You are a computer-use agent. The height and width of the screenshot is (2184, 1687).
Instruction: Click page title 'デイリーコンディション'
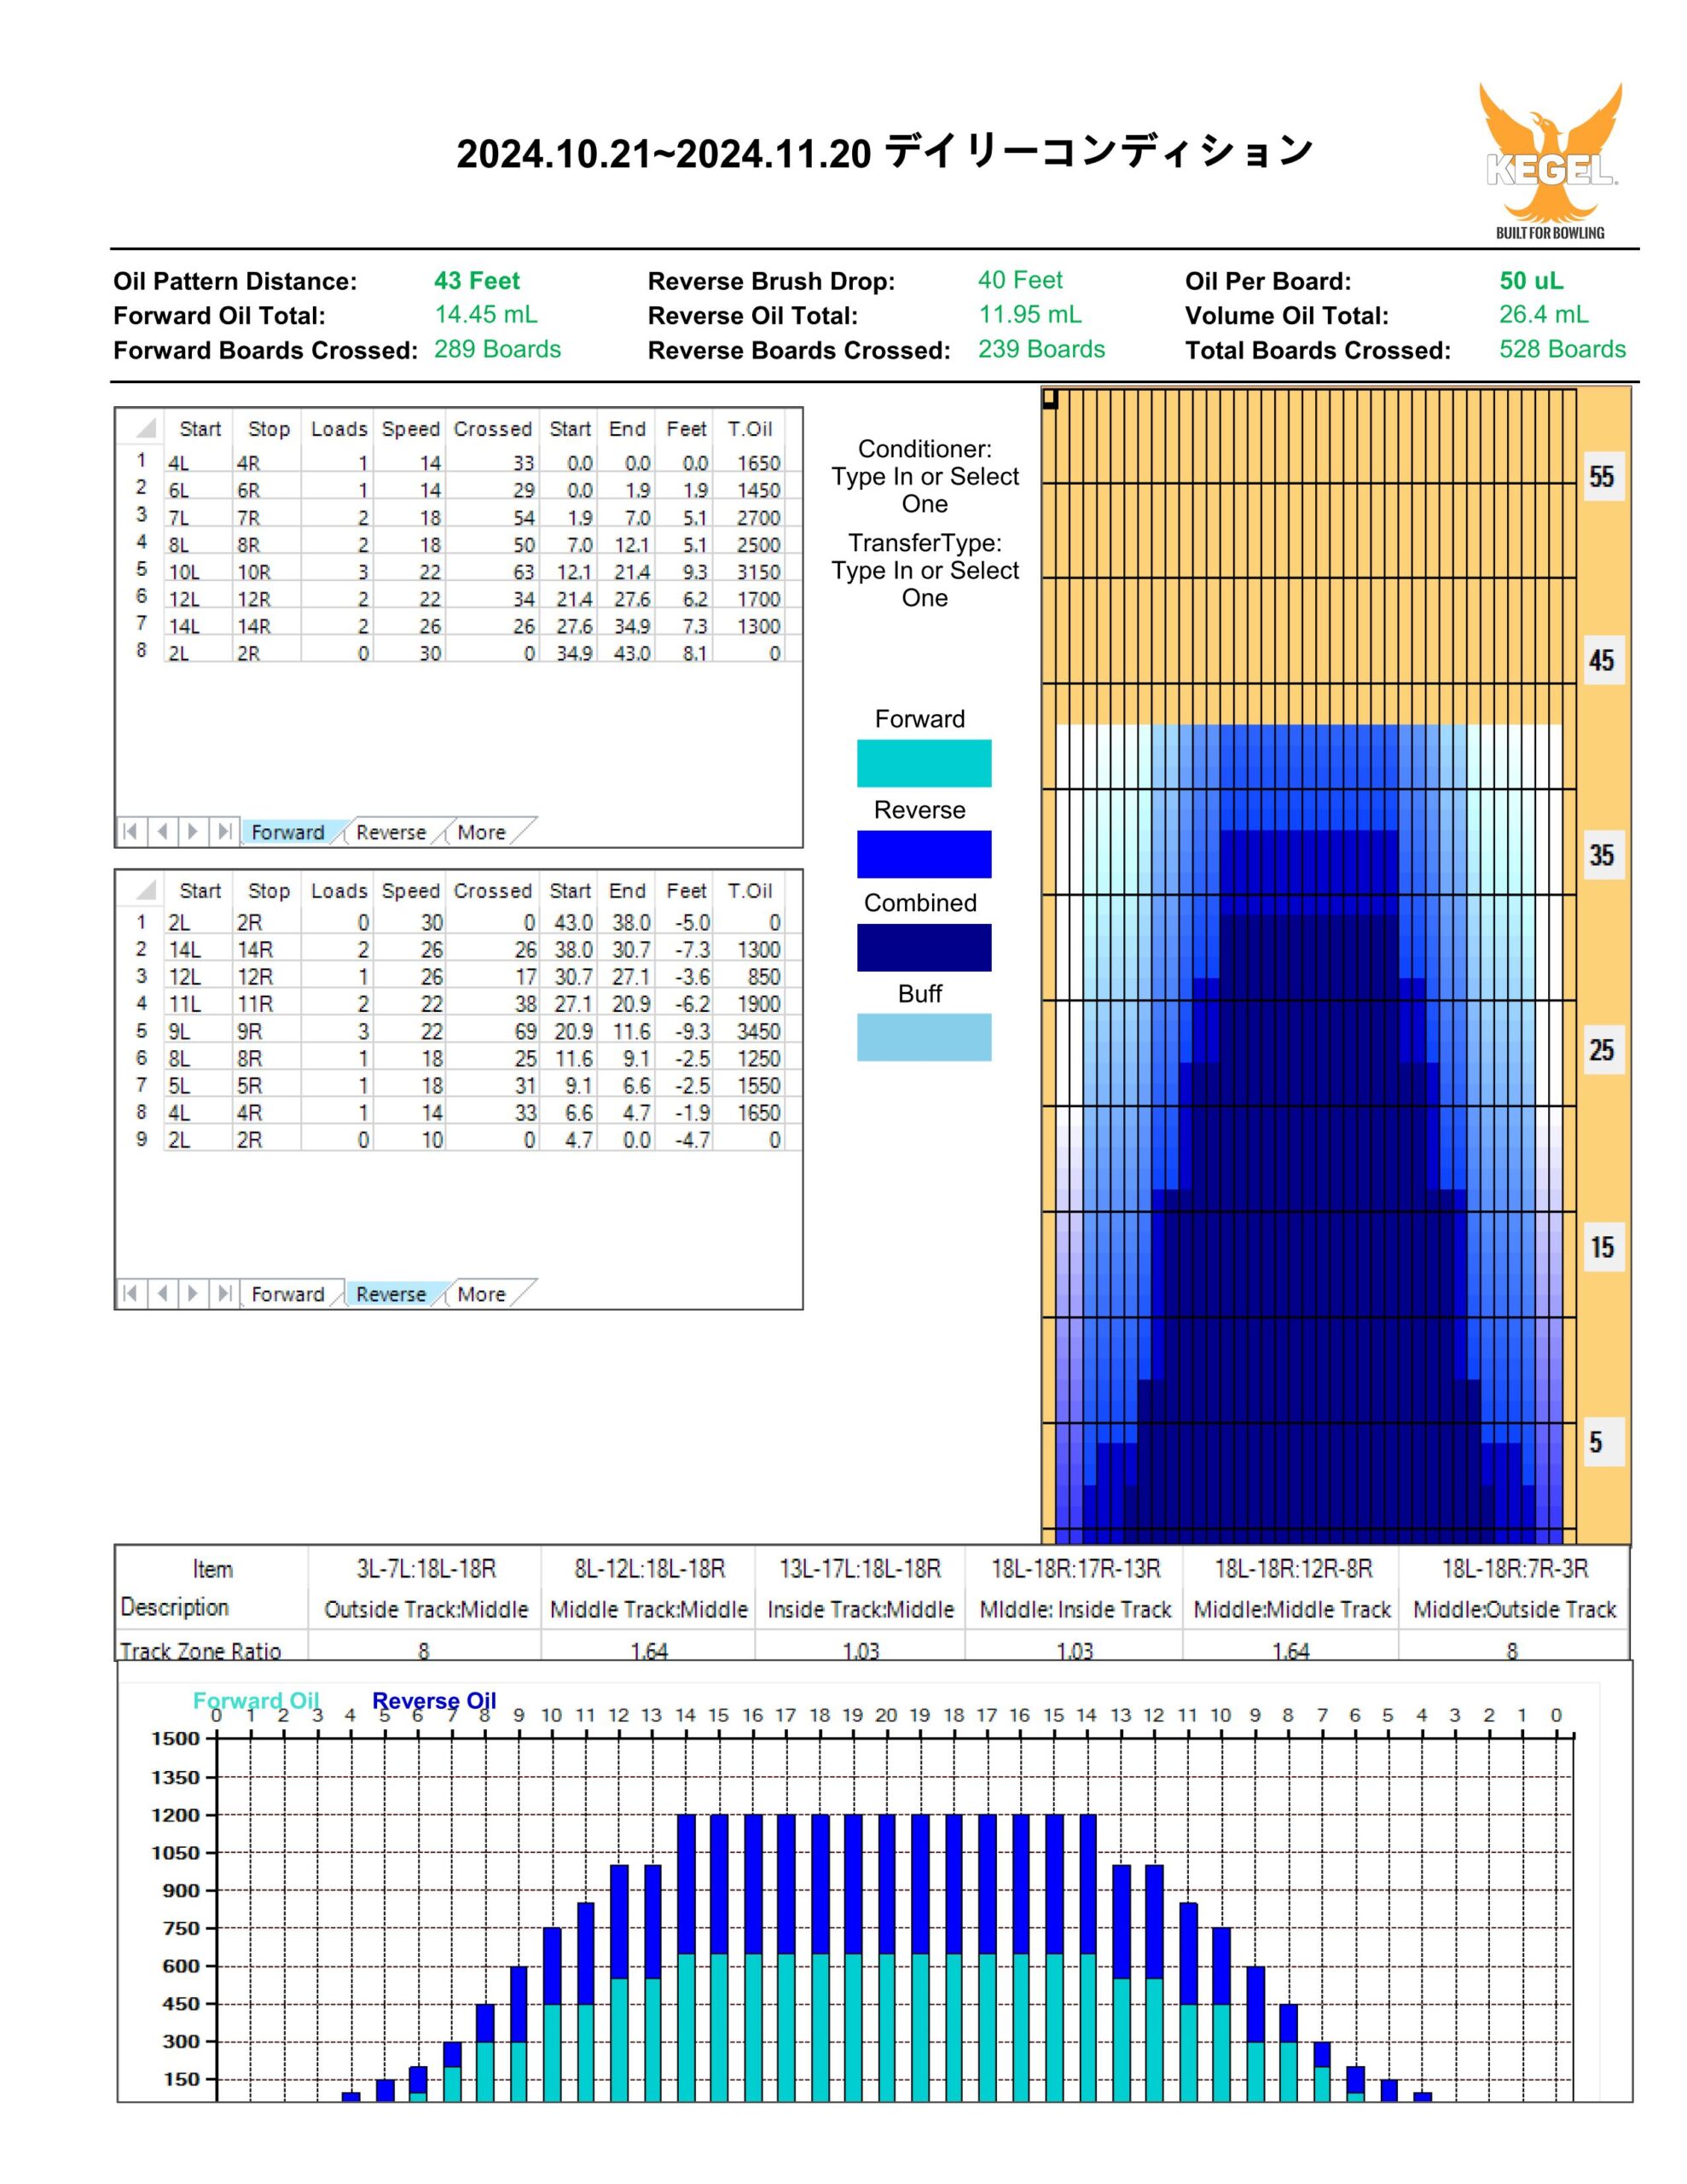[x=1099, y=151]
